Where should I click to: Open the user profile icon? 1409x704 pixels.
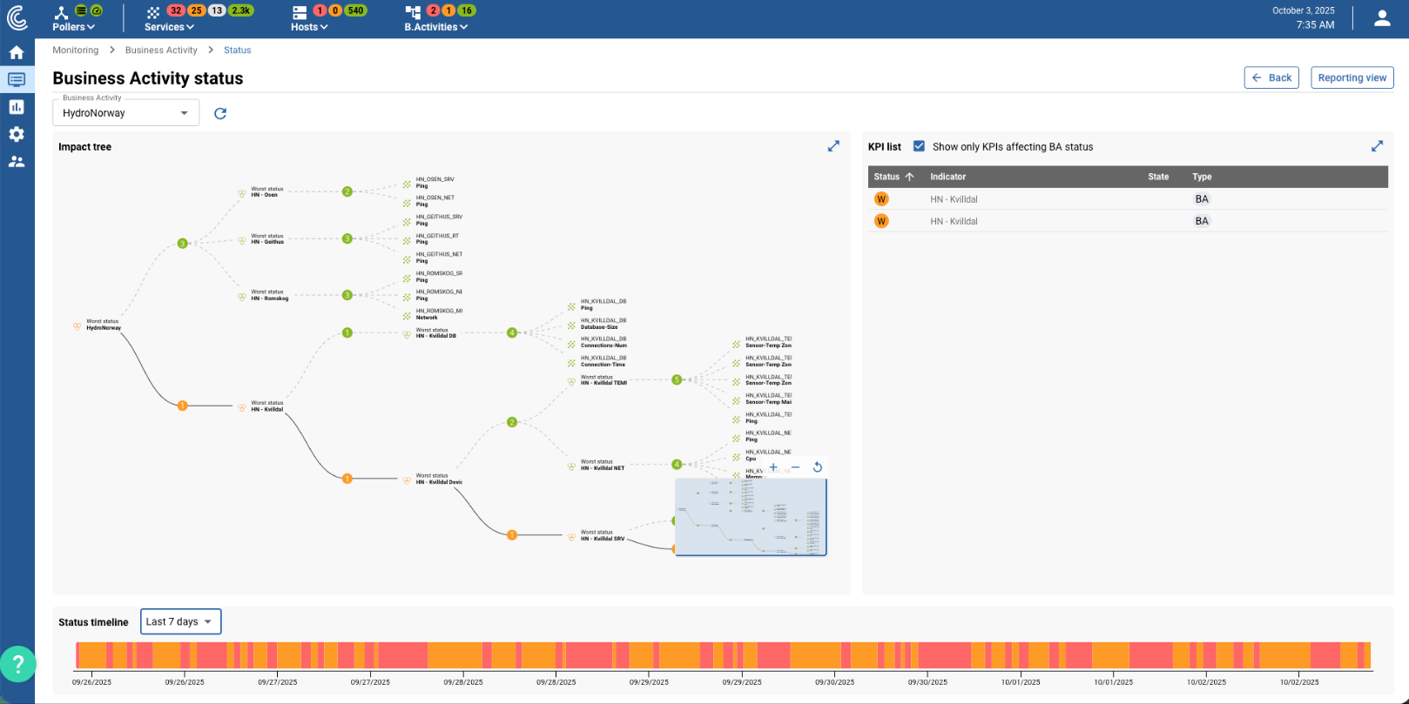tap(1382, 18)
